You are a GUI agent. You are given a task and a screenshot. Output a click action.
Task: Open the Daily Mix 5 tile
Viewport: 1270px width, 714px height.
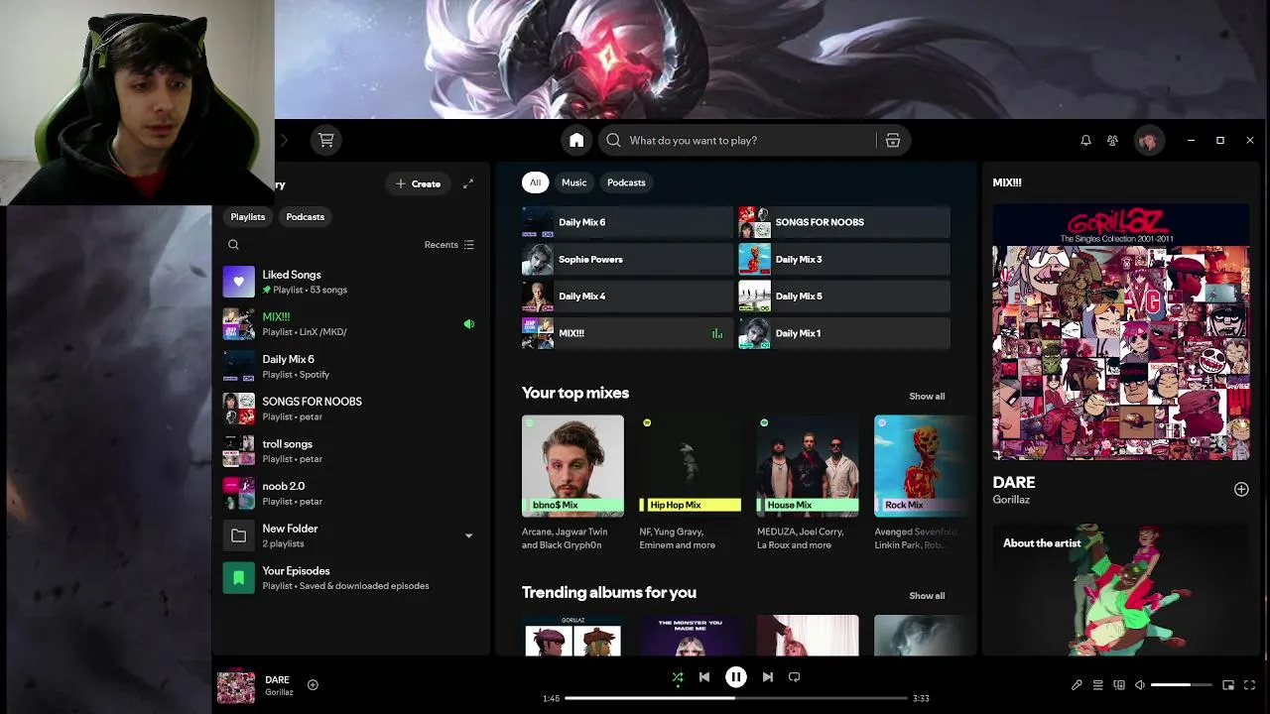tap(843, 297)
